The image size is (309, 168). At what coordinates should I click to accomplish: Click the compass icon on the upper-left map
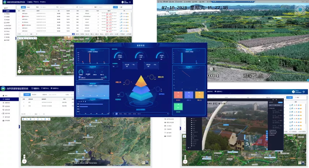tap(19, 71)
